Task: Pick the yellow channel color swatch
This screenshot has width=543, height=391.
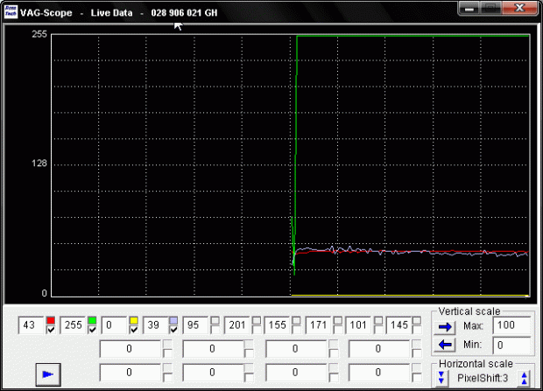Action: [134, 320]
